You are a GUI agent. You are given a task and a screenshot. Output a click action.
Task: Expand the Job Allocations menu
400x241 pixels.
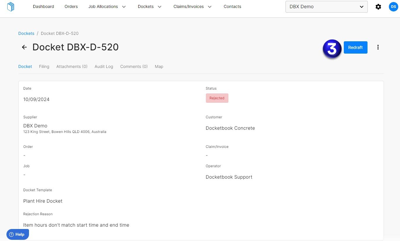point(107,6)
